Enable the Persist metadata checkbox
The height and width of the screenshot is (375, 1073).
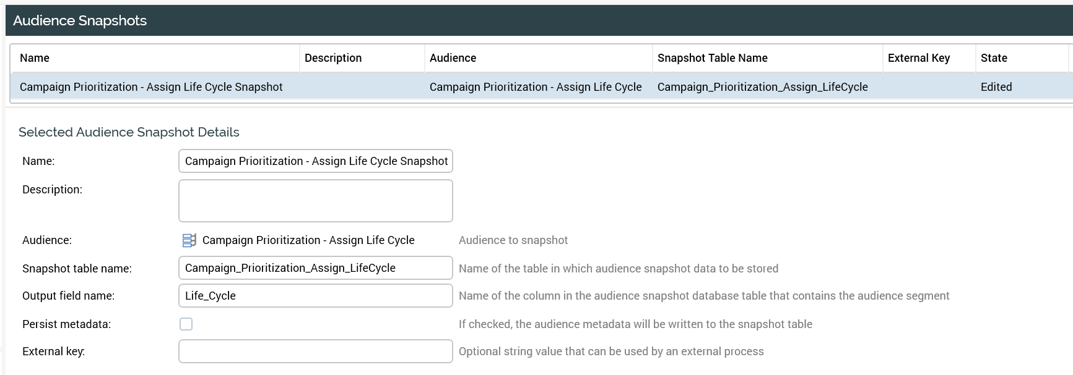pyautogui.click(x=186, y=324)
